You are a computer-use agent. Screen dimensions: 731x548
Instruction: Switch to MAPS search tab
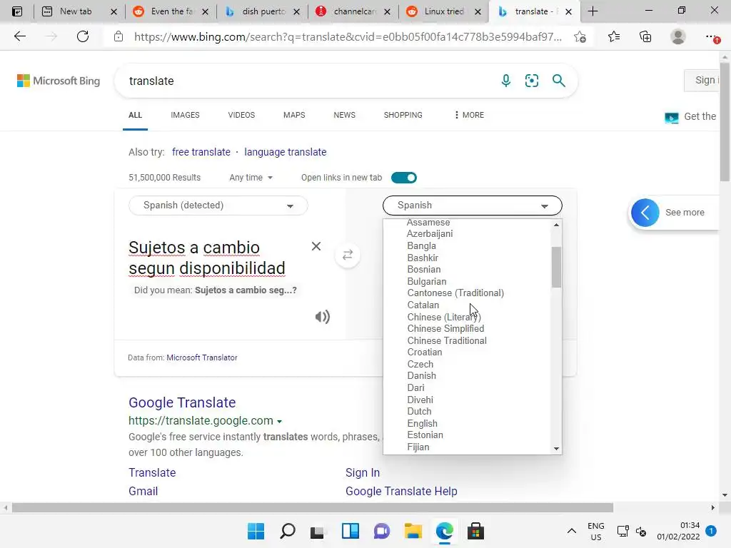click(x=294, y=115)
